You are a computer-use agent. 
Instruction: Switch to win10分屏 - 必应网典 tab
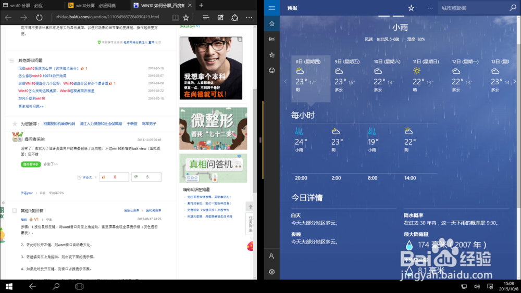point(97,5)
